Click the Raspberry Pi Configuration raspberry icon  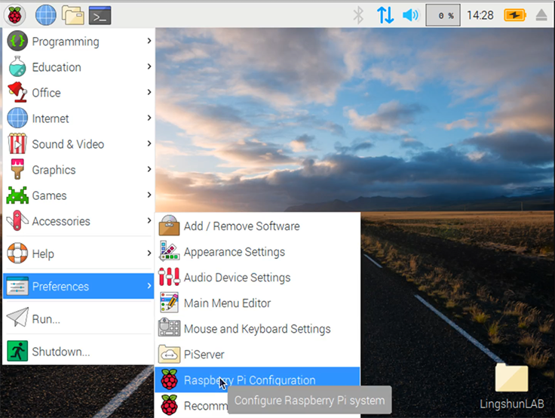pos(169,380)
